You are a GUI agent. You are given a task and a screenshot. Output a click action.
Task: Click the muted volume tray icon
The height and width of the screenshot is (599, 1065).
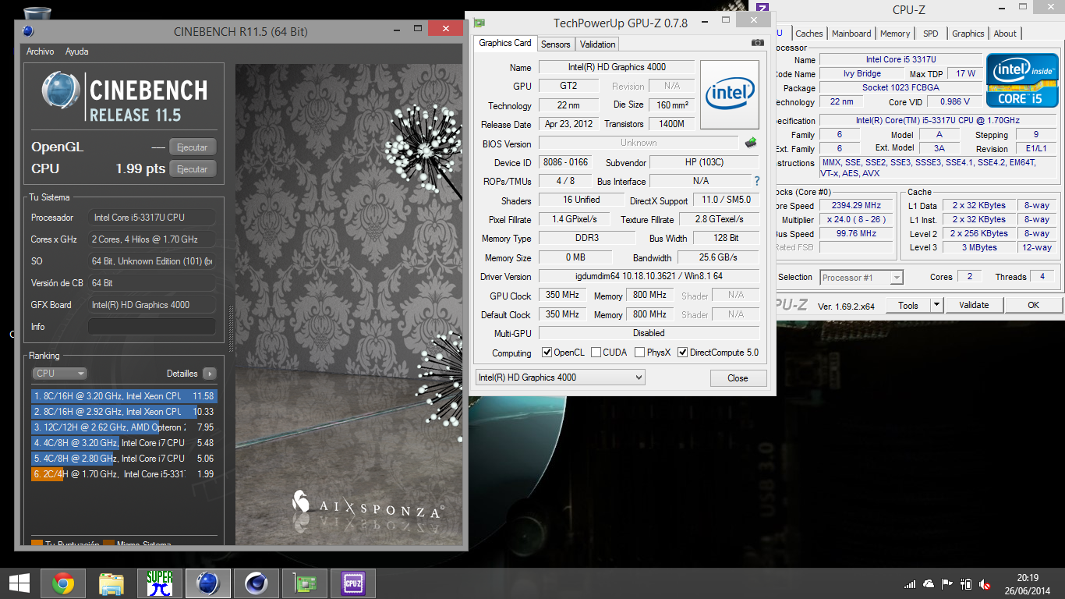pos(985,584)
